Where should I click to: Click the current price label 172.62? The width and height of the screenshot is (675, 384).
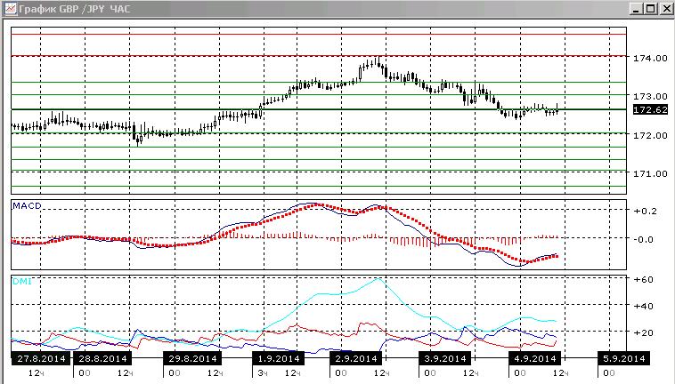[650, 109]
